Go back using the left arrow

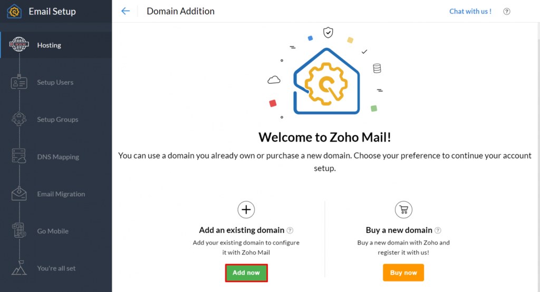pyautogui.click(x=126, y=11)
